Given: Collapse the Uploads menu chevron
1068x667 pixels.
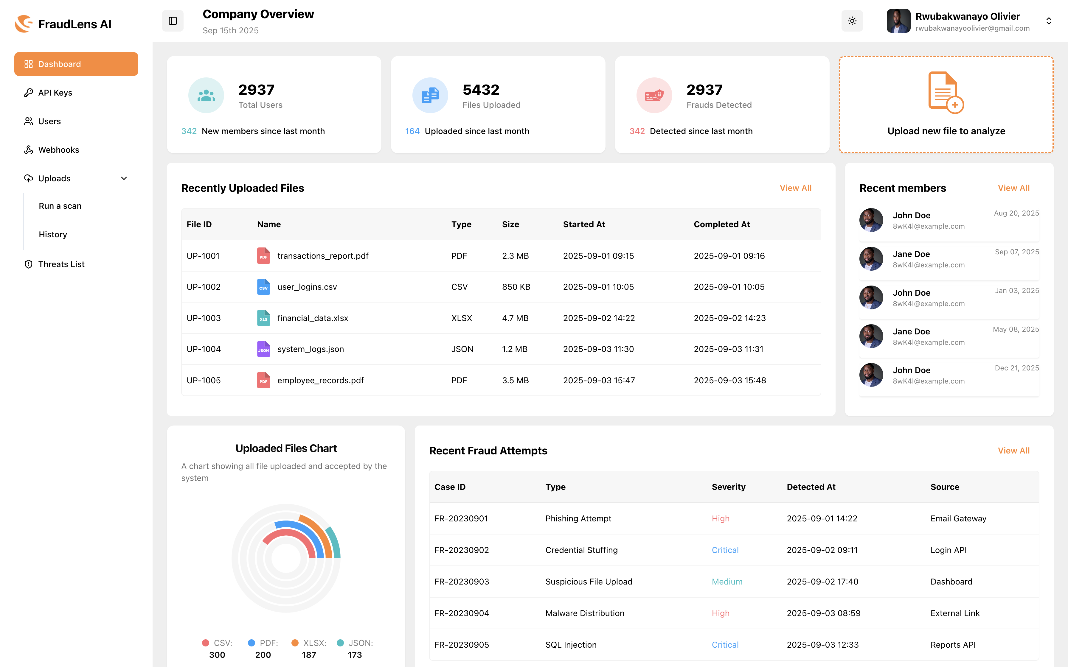Looking at the screenshot, I should coord(124,178).
